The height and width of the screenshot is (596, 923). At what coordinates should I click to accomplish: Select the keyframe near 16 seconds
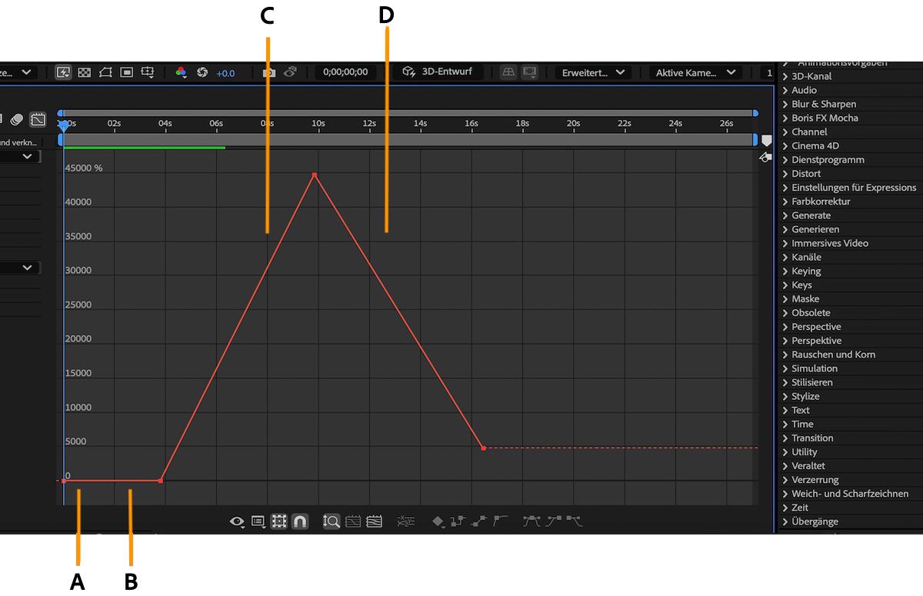tap(483, 448)
